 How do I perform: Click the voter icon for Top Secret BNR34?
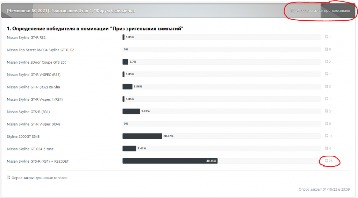327,49
